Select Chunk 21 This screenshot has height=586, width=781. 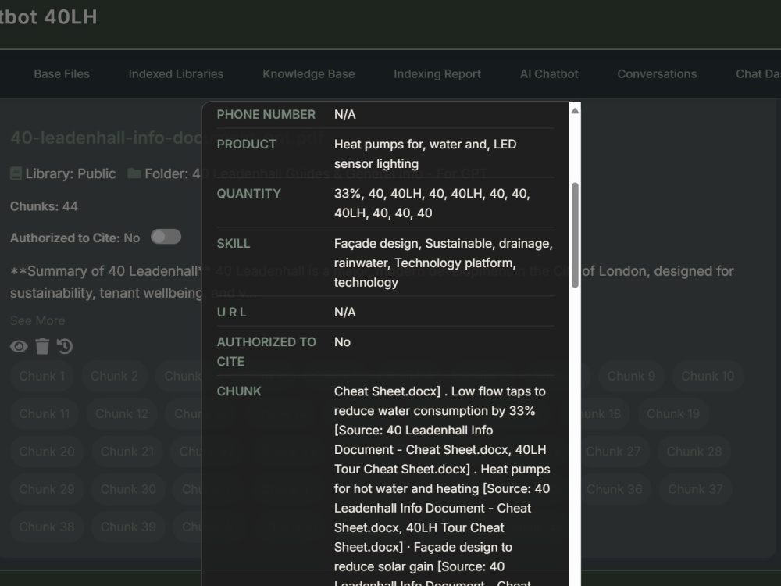(127, 452)
